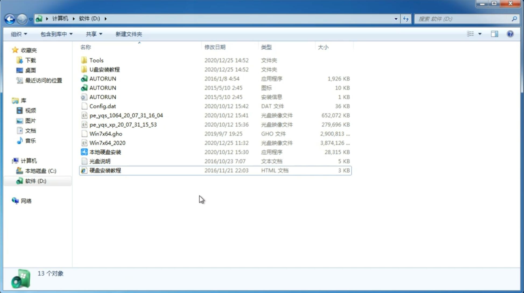Open pe_yqs_xp disc image file
Image resolution: width=524 pixels, height=293 pixels.
[x=123, y=124]
